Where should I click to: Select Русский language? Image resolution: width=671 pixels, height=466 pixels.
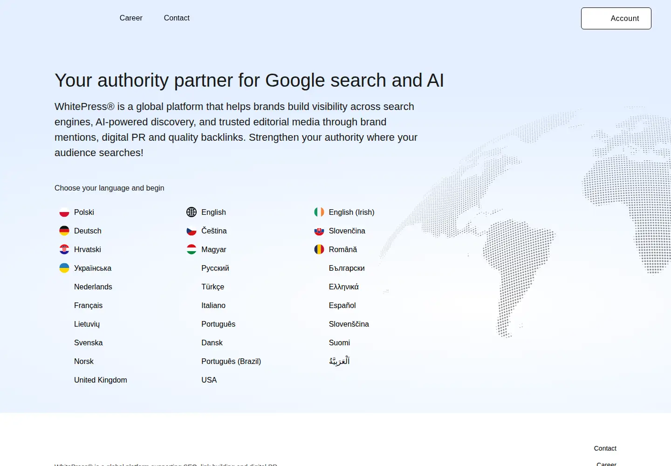coord(215,268)
